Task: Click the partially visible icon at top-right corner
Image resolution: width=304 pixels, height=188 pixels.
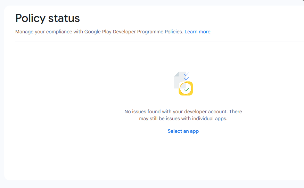Action: tap(302, 1)
